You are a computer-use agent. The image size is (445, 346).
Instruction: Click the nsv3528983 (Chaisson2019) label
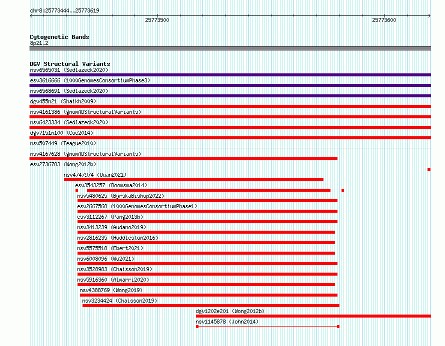tap(114, 269)
